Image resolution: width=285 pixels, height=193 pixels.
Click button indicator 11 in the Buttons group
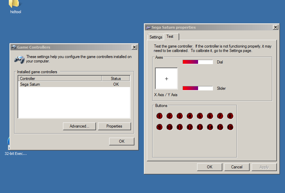coord(180,127)
